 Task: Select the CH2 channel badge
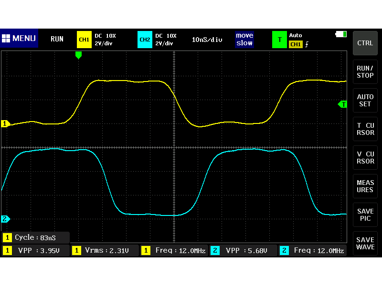[145, 40]
